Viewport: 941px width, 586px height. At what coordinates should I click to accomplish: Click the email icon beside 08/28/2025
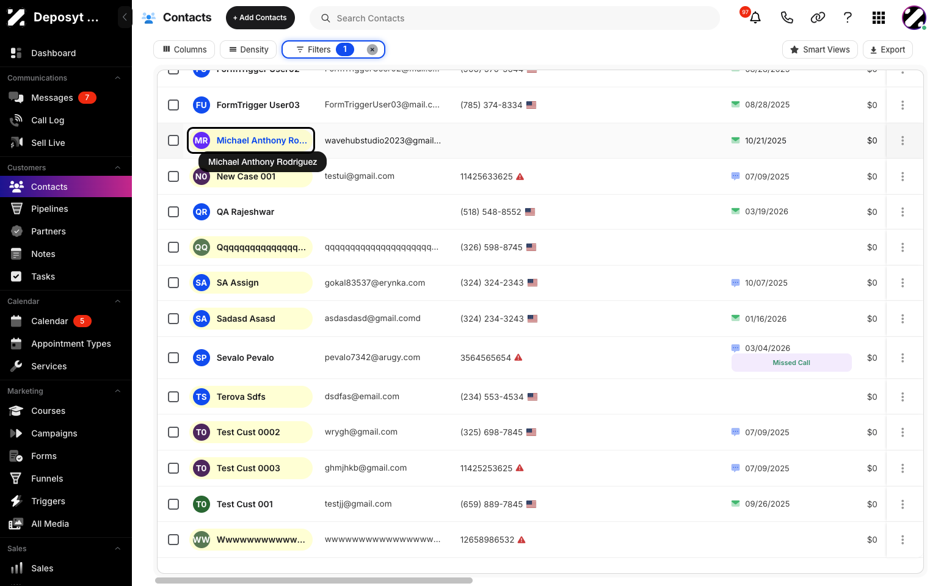pyautogui.click(x=735, y=104)
